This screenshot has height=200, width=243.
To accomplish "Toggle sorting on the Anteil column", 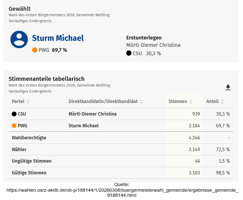I will (x=222, y=101).
